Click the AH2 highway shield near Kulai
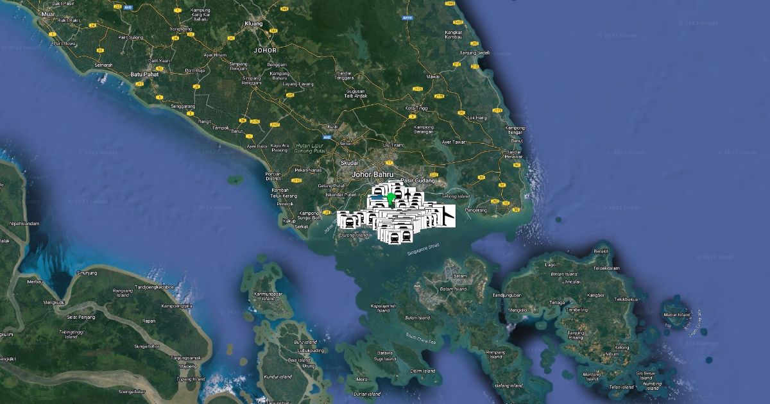 click(x=327, y=137)
